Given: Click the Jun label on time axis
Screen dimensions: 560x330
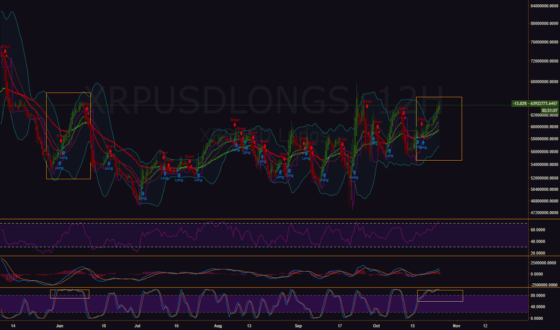Looking at the screenshot, I should 59,326.
